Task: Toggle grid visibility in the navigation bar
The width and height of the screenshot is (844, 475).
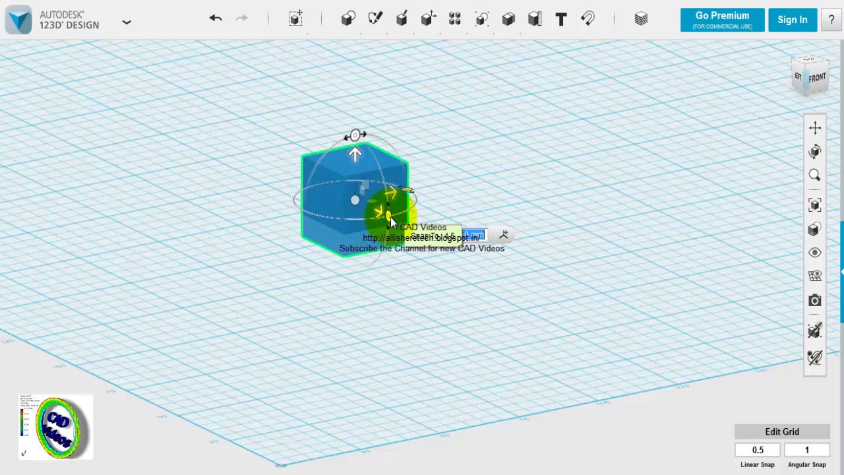Action: (815, 276)
